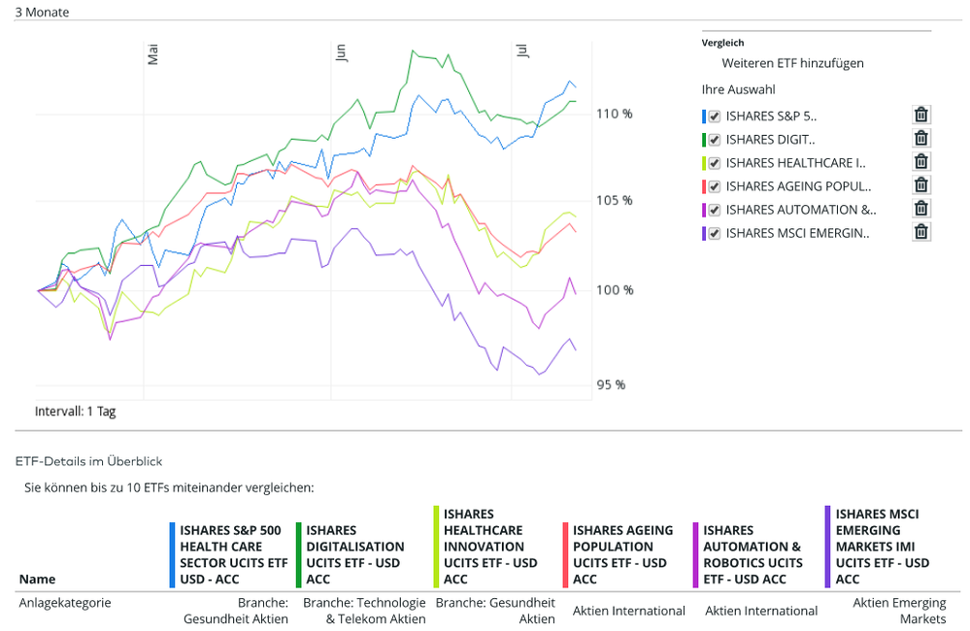The height and width of the screenshot is (631, 970).
Task: Toggle the ISHARES DIGIT.. checkbox
Action: tap(715, 139)
